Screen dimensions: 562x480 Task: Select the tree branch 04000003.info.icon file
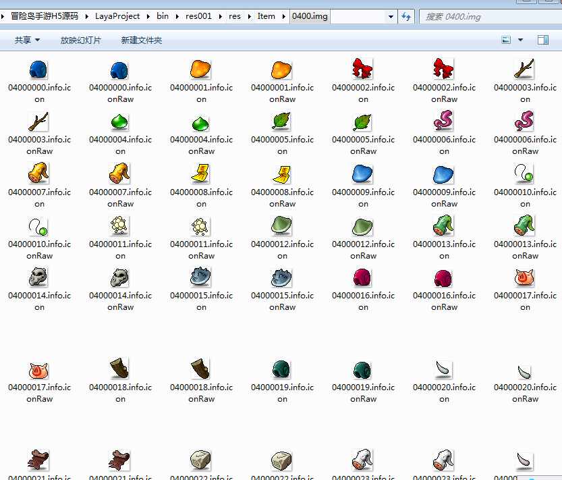point(525,70)
